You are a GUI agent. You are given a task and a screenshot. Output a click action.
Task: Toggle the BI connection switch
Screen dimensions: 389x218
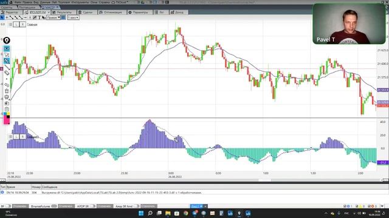coord(9,206)
